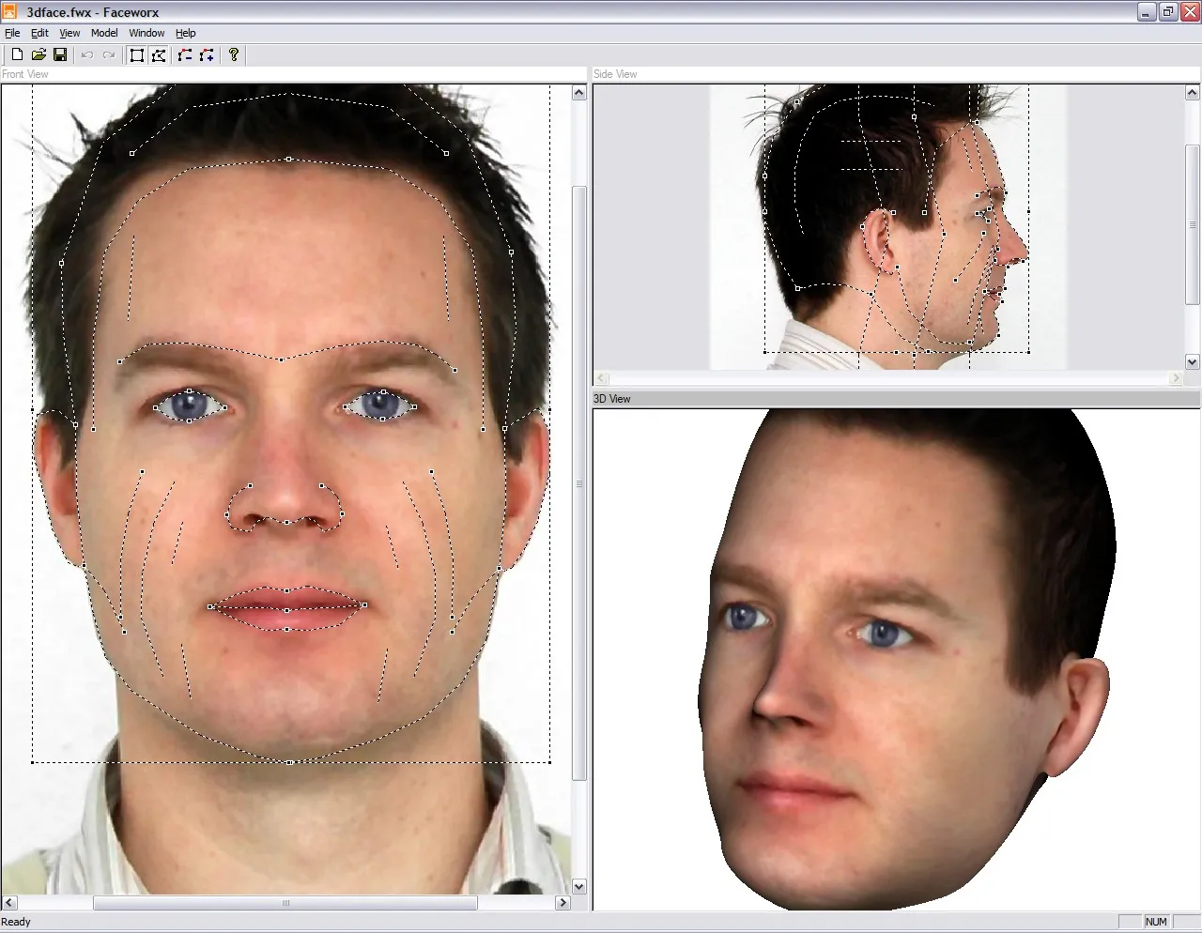Click the Front View vertical scrollbar thumb
Image resolution: width=1202 pixels, height=933 pixels.
tap(579, 483)
